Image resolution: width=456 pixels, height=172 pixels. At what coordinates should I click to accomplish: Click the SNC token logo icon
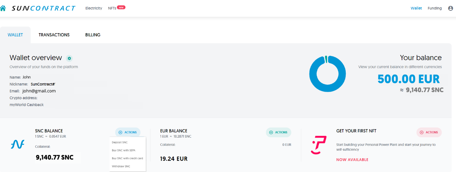(17, 144)
